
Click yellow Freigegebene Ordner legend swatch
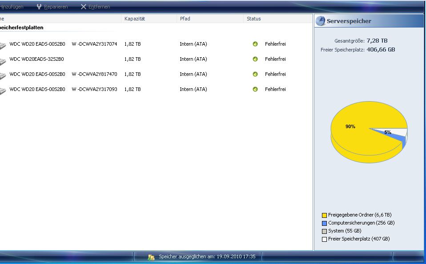(x=324, y=216)
